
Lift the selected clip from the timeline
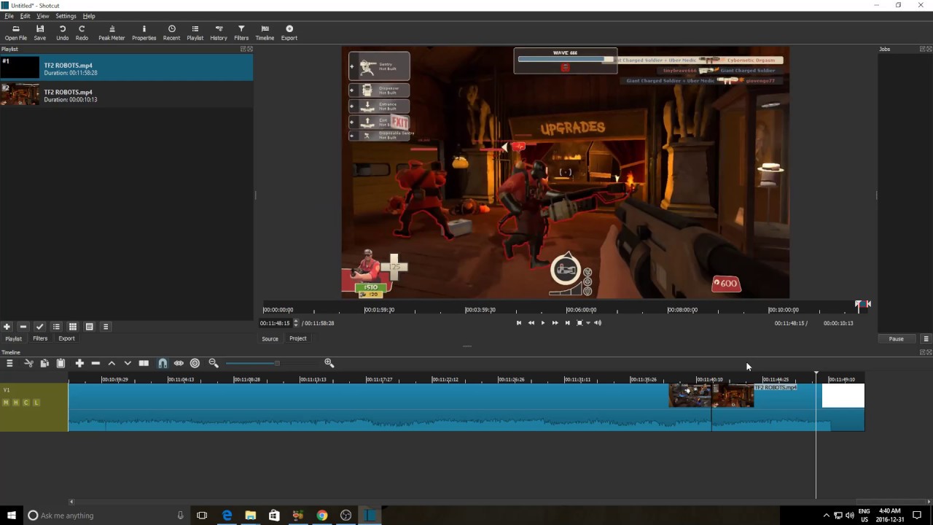[112, 363]
